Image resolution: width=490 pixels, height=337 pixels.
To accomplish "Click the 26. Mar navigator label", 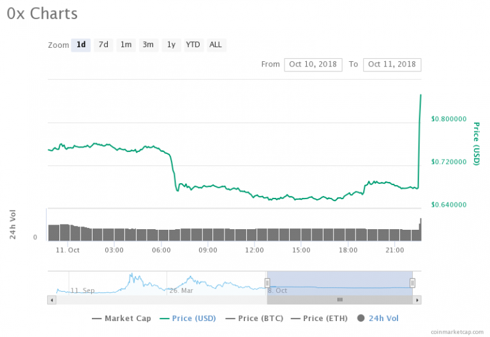I will point(181,291).
